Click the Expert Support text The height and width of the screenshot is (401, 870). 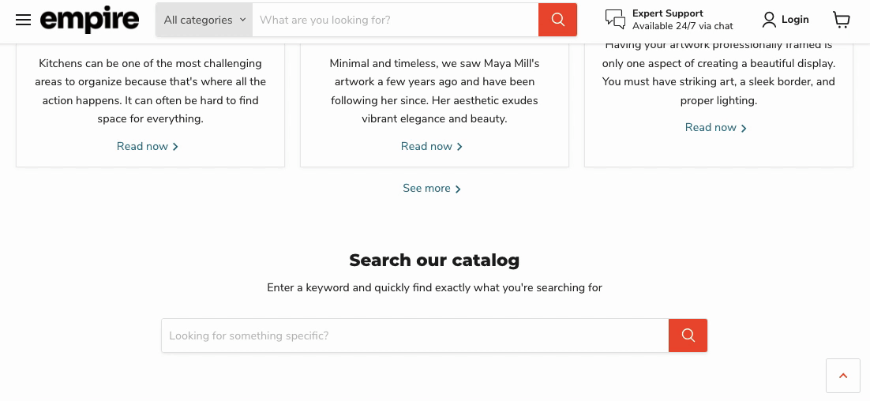pyautogui.click(x=667, y=13)
